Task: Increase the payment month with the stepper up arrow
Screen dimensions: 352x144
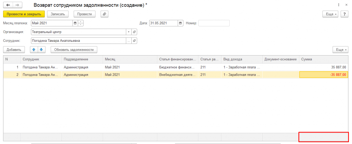Action: pos(80,22)
